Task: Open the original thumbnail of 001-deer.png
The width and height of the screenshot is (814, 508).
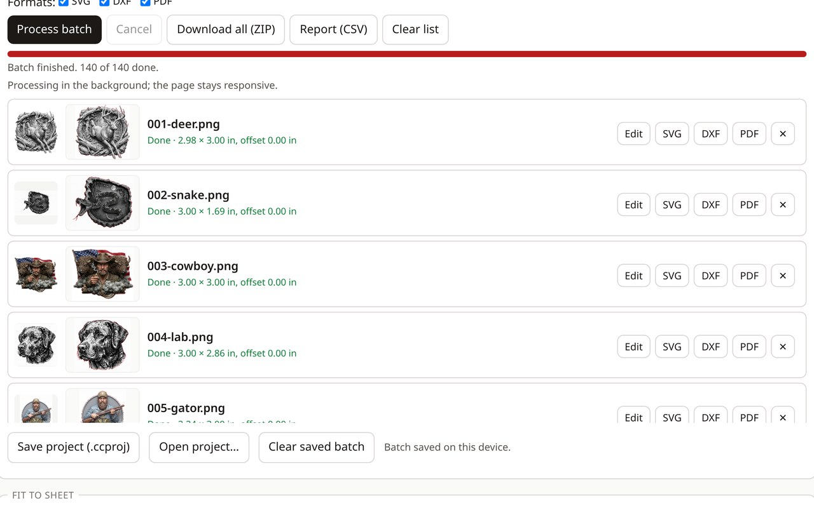Action: point(36,132)
